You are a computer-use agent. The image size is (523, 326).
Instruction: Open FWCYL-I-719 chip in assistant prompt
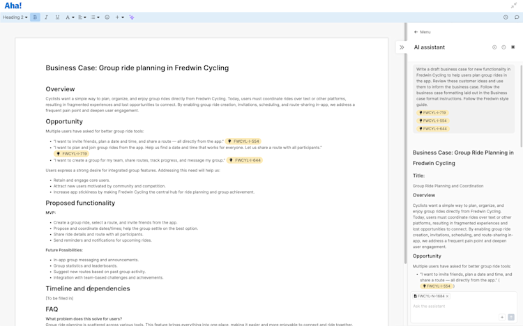(432, 113)
